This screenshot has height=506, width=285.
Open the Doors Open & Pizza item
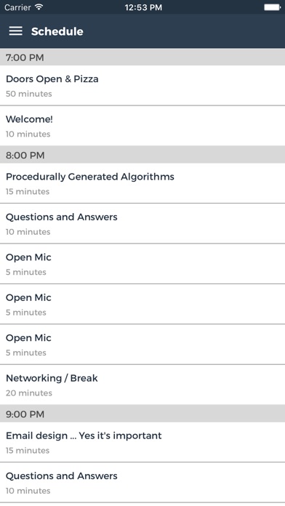point(142,85)
